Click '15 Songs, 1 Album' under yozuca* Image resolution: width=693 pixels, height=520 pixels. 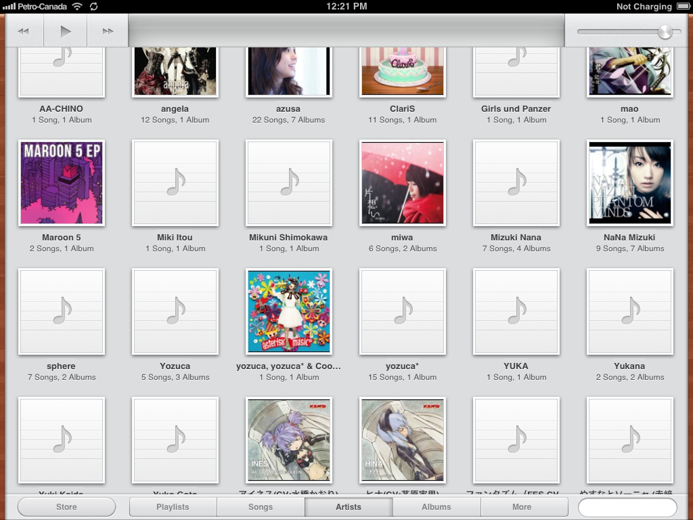click(402, 377)
